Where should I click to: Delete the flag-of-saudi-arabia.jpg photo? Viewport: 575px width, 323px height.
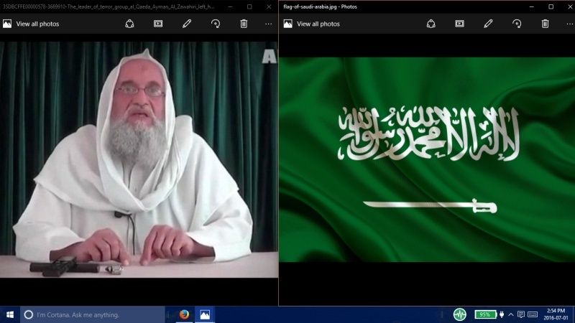(546, 24)
